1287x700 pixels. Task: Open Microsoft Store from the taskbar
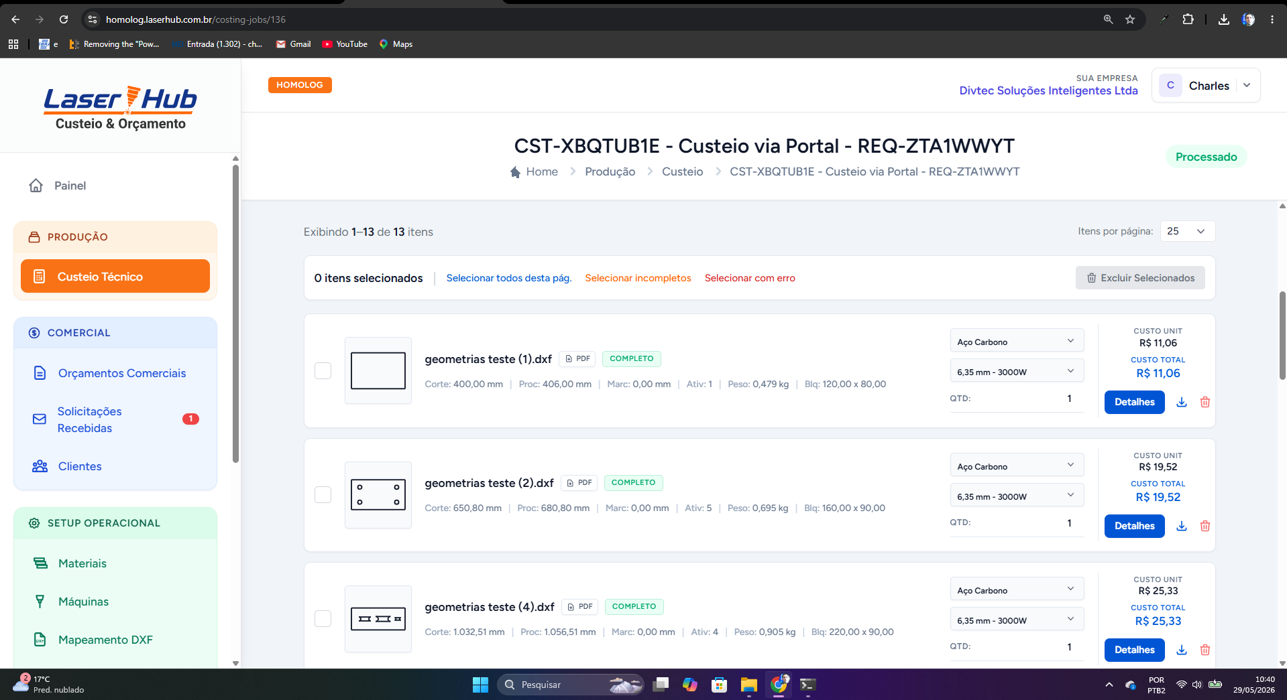[x=719, y=685]
